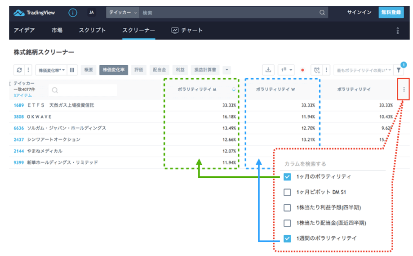Click the 無料登録 button

(391, 13)
